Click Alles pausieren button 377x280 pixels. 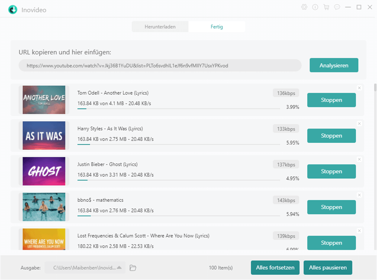[x=328, y=267]
